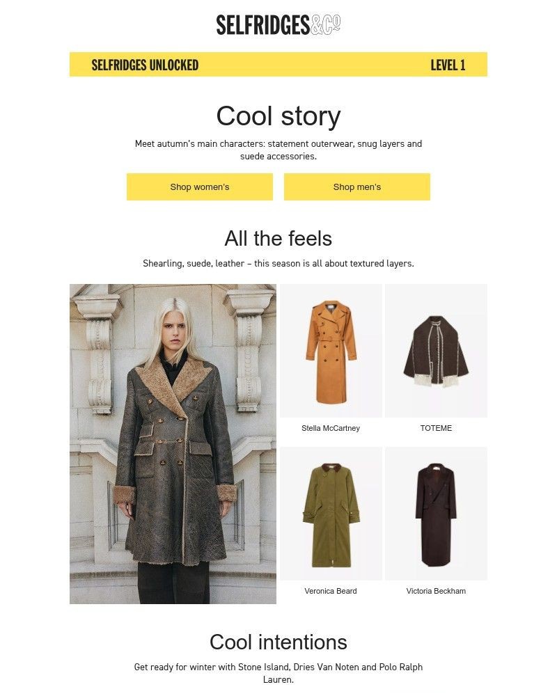Viewport: 557px width, 696px height.
Task: Open the TOTEME brand link
Action: (436, 428)
